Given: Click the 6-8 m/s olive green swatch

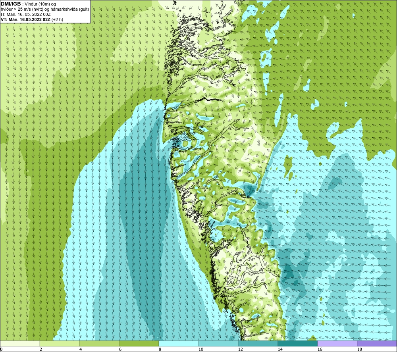Looking at the screenshot, I should coord(139,343).
